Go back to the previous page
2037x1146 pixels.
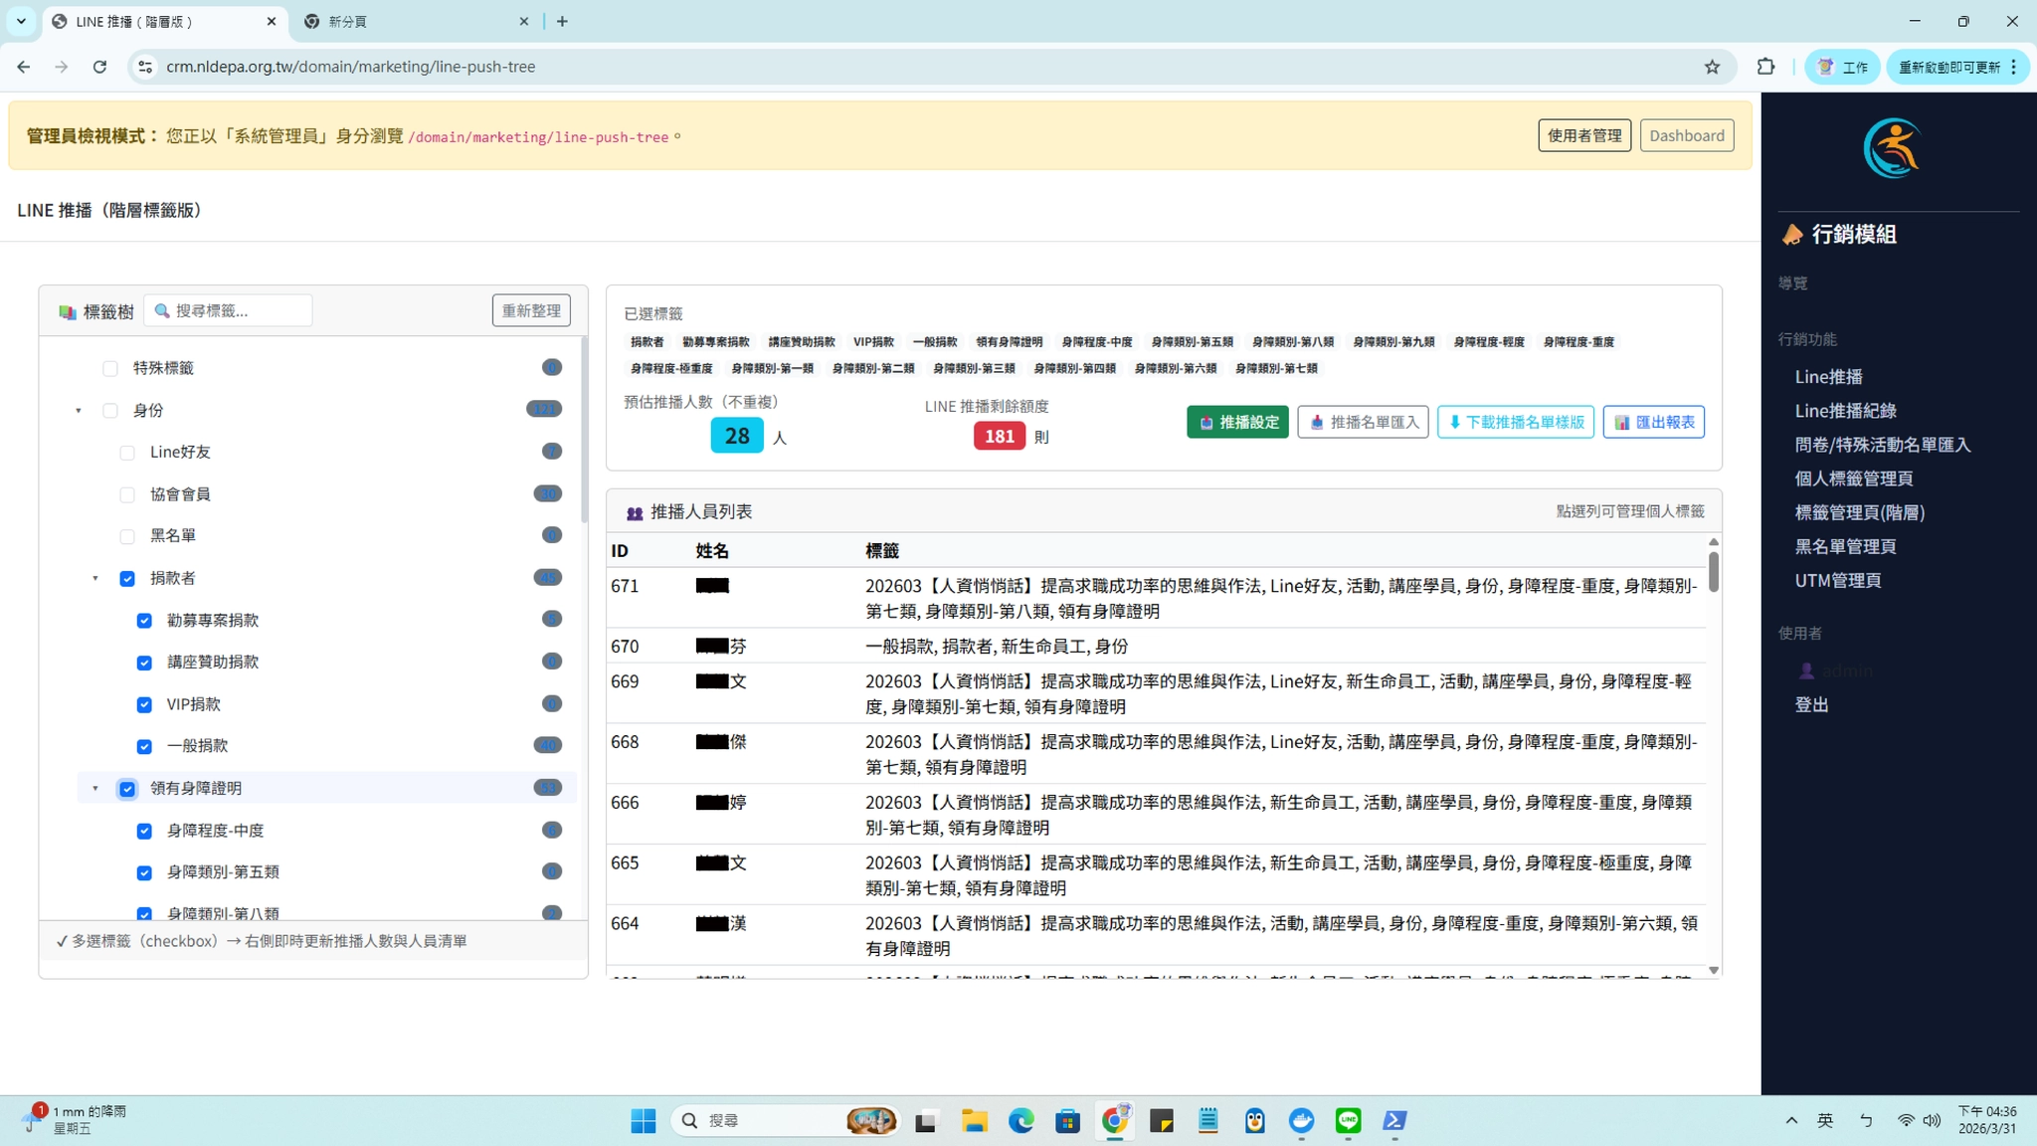point(24,67)
